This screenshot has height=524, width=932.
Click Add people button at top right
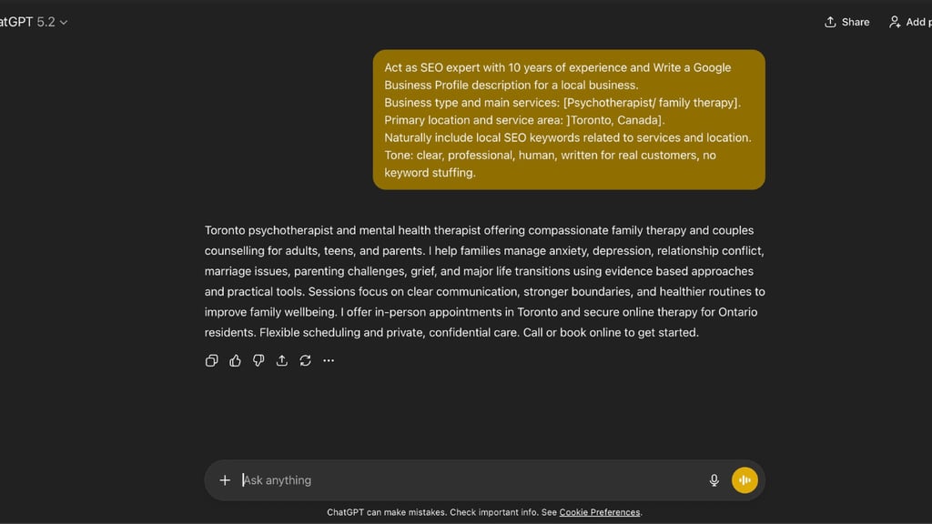click(908, 22)
